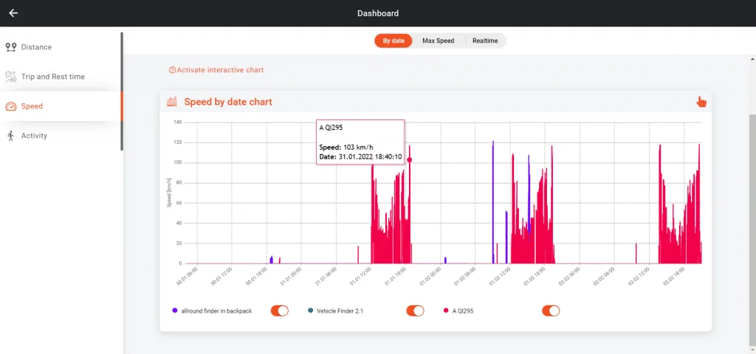Select the Speed section in the sidebar

61,106
